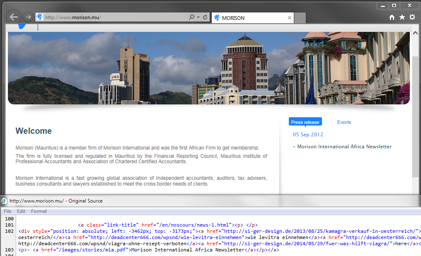This screenshot has height=256, width=421.
Task: Click the webpage vertical scrollbar thumb
Action: click(x=415, y=117)
